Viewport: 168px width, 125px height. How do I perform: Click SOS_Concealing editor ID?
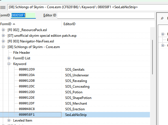coord(77,87)
